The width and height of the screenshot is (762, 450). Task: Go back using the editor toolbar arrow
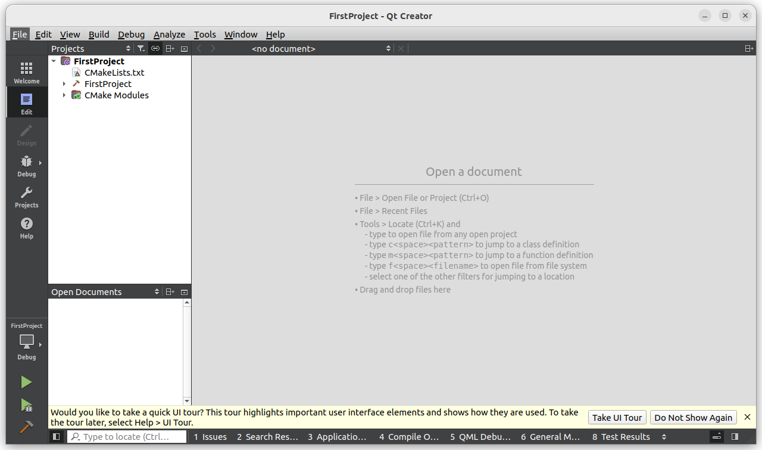click(199, 48)
